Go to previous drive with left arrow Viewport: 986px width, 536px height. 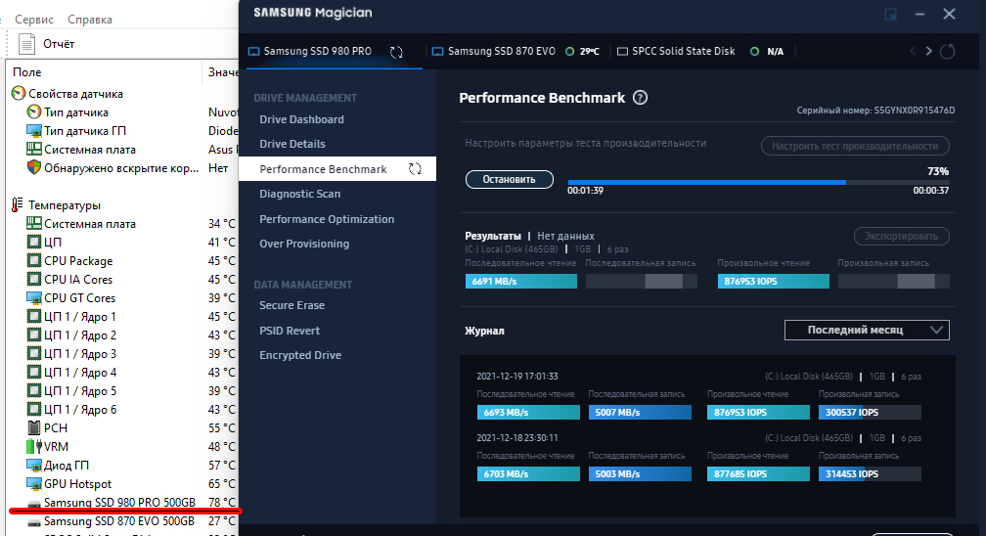(913, 51)
